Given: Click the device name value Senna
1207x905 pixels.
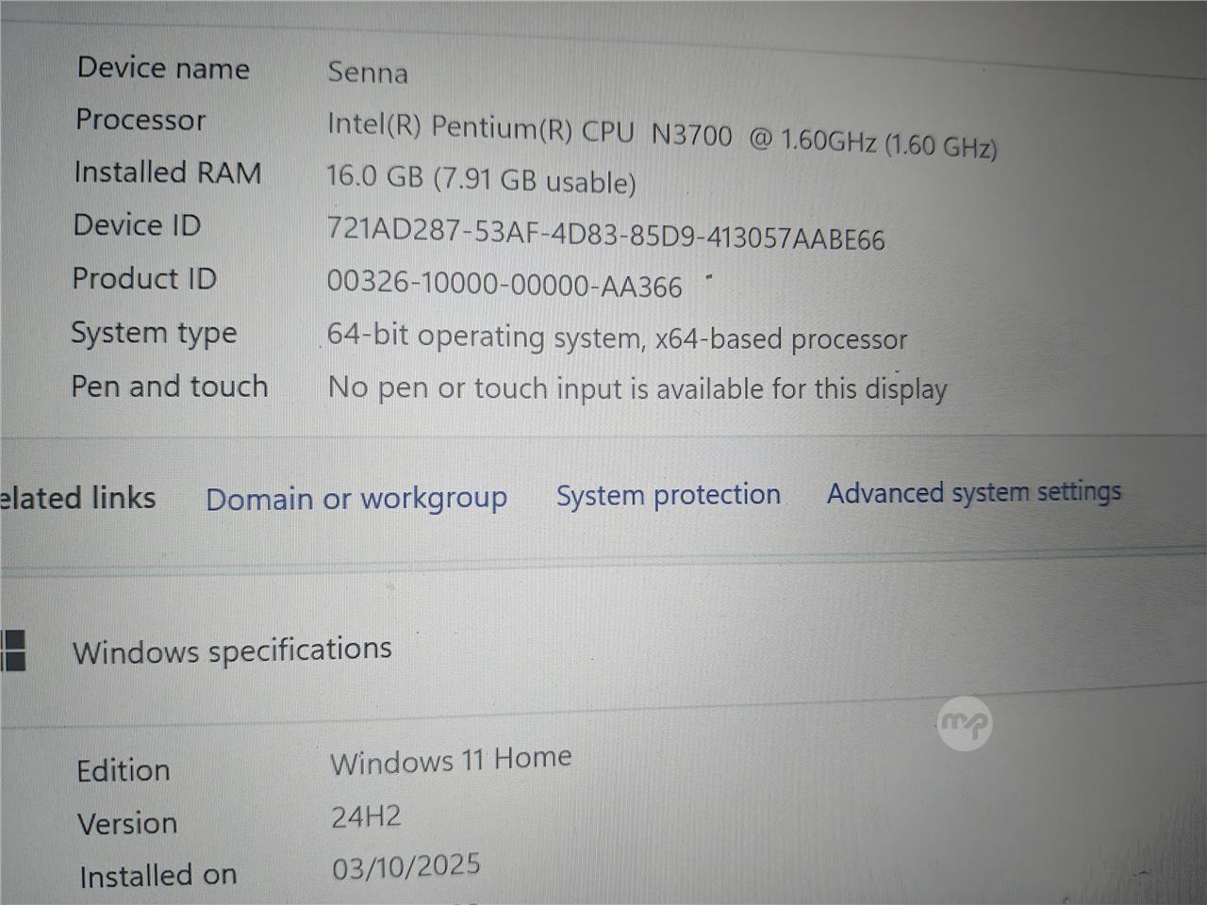Looking at the screenshot, I should (368, 73).
